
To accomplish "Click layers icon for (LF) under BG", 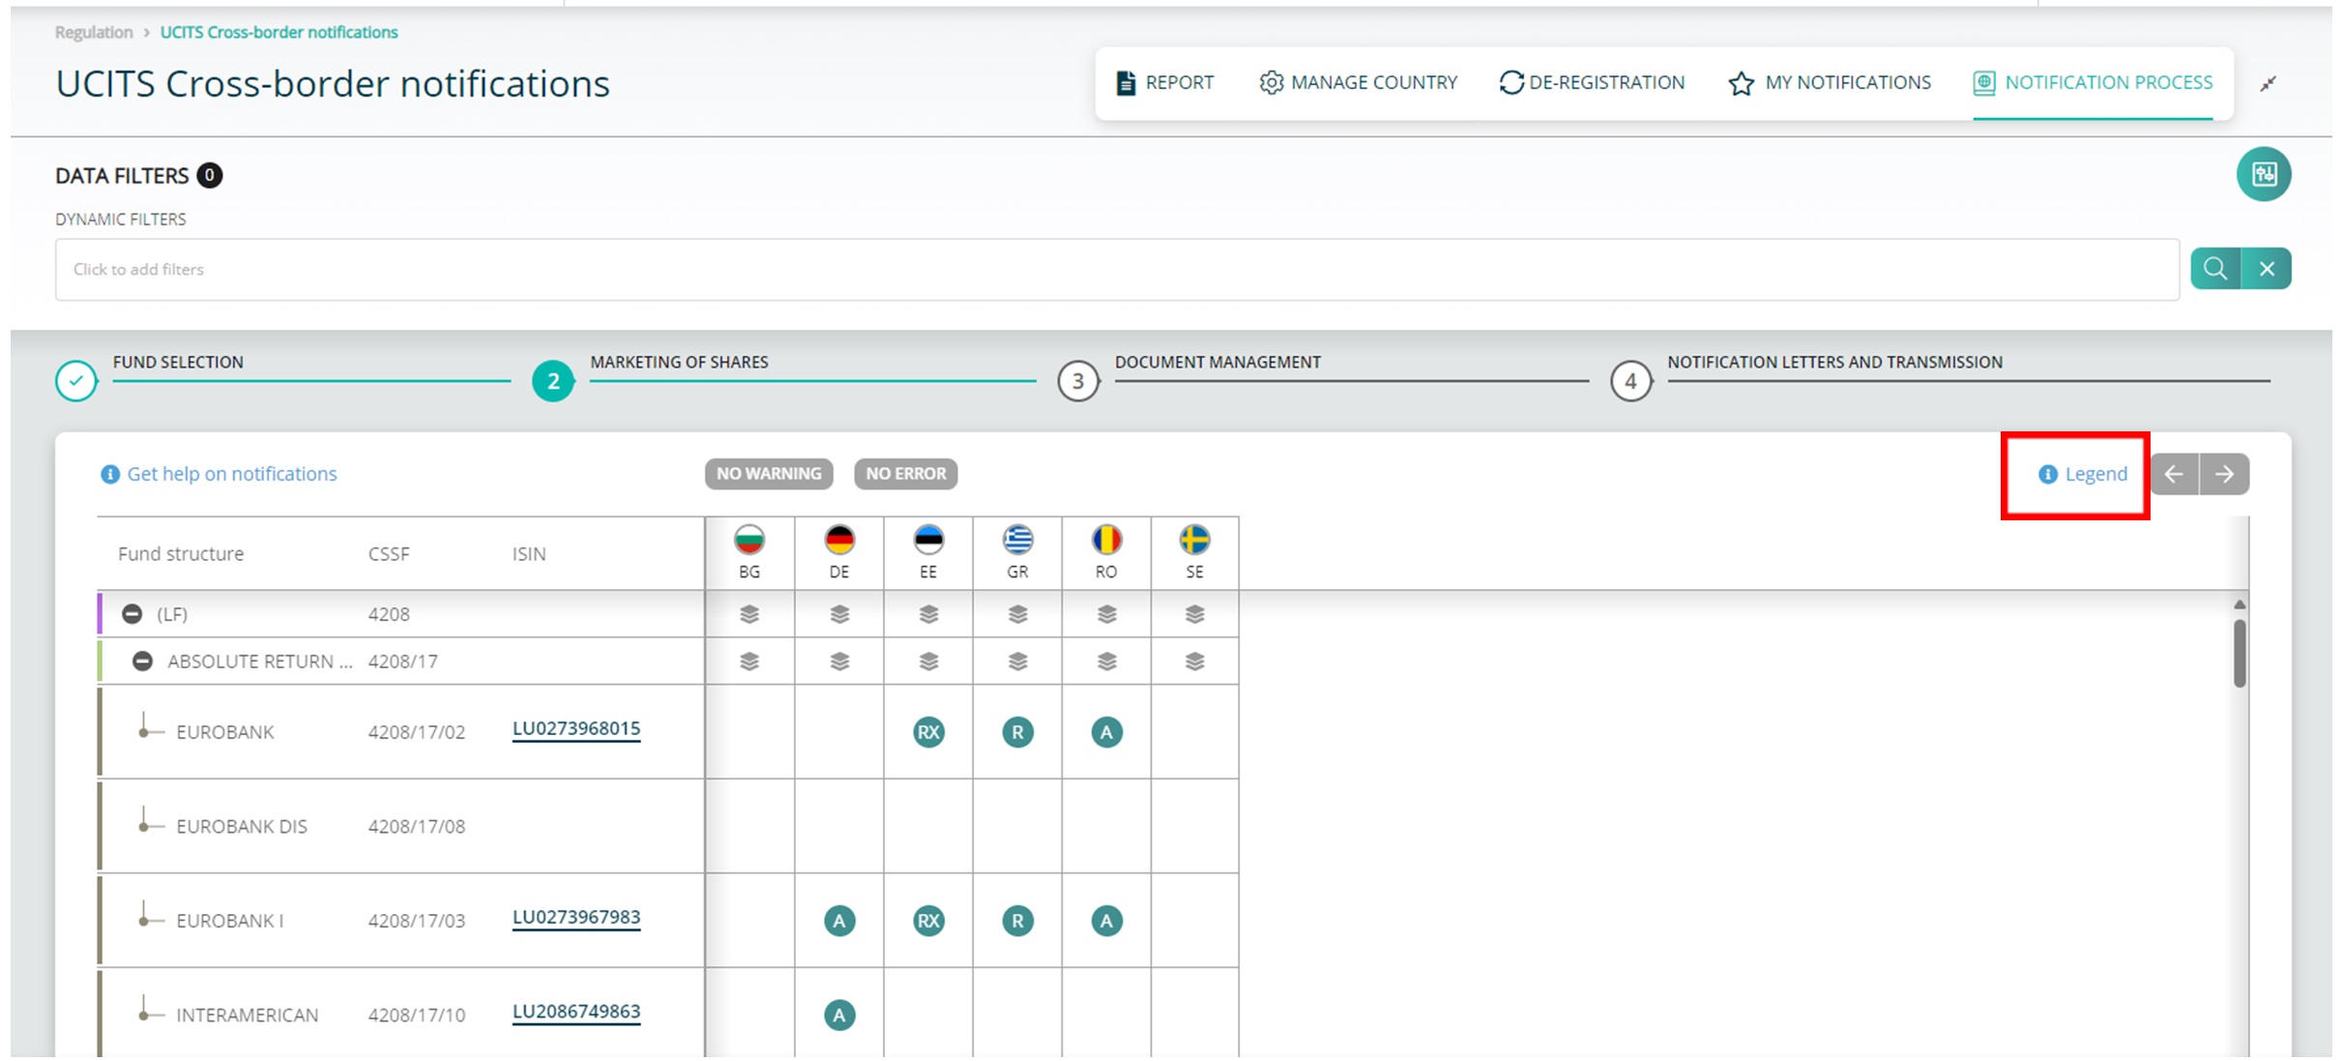I will (x=749, y=614).
